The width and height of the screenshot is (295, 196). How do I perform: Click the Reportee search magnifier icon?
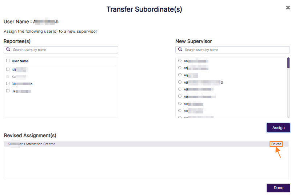point(8,49)
